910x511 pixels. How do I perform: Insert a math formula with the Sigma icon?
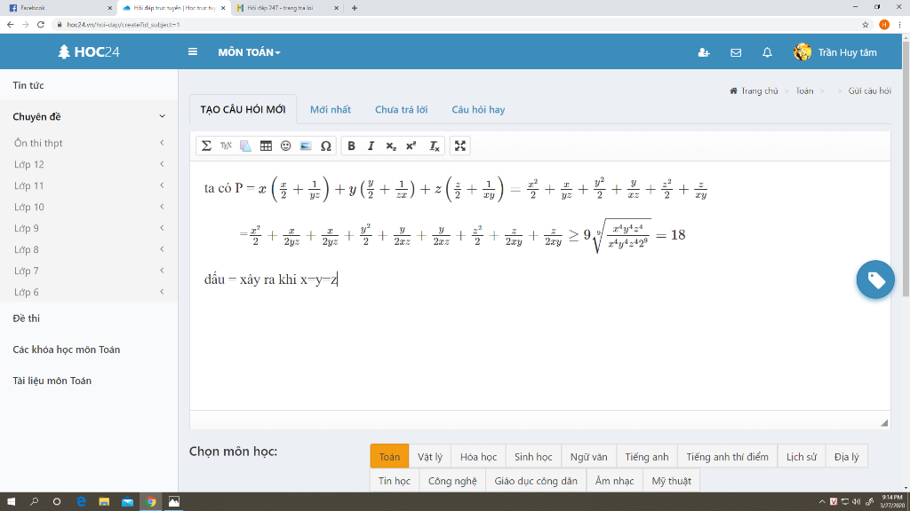point(206,146)
